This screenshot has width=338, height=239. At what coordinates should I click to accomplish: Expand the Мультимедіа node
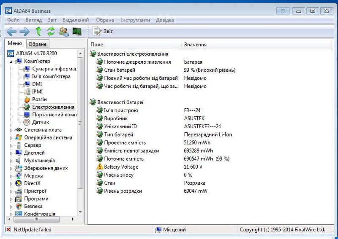click(x=11, y=161)
